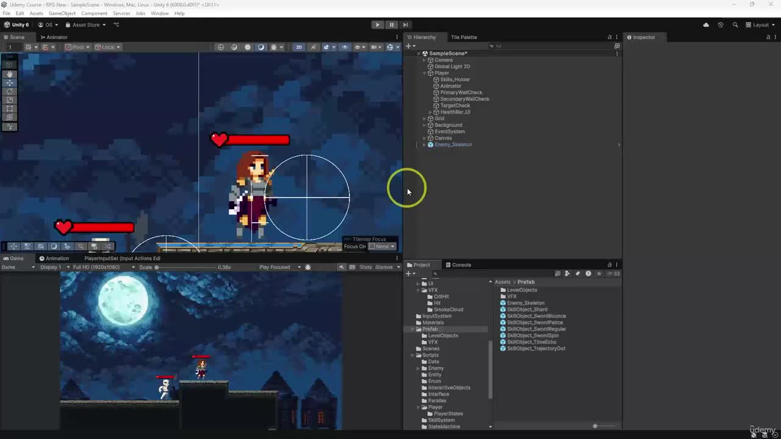781x439 pixels.
Task: Expand the Enemy_Skeleton prefab in Hierarchy
Action: [x=425, y=145]
